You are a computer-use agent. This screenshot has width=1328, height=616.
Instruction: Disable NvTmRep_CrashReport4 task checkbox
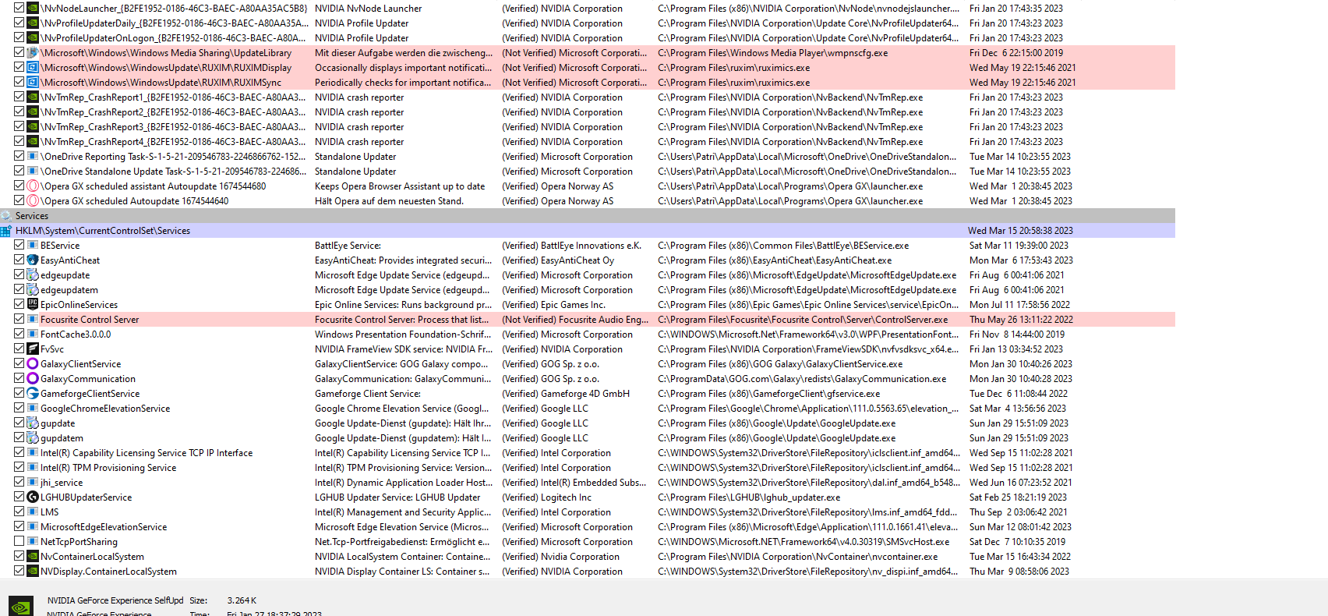coord(19,141)
